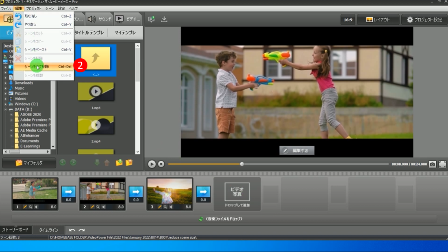Screen dimensions: 448x252
Task: Collapse the DATA (D:) drive tree node
Action: pos(6,109)
